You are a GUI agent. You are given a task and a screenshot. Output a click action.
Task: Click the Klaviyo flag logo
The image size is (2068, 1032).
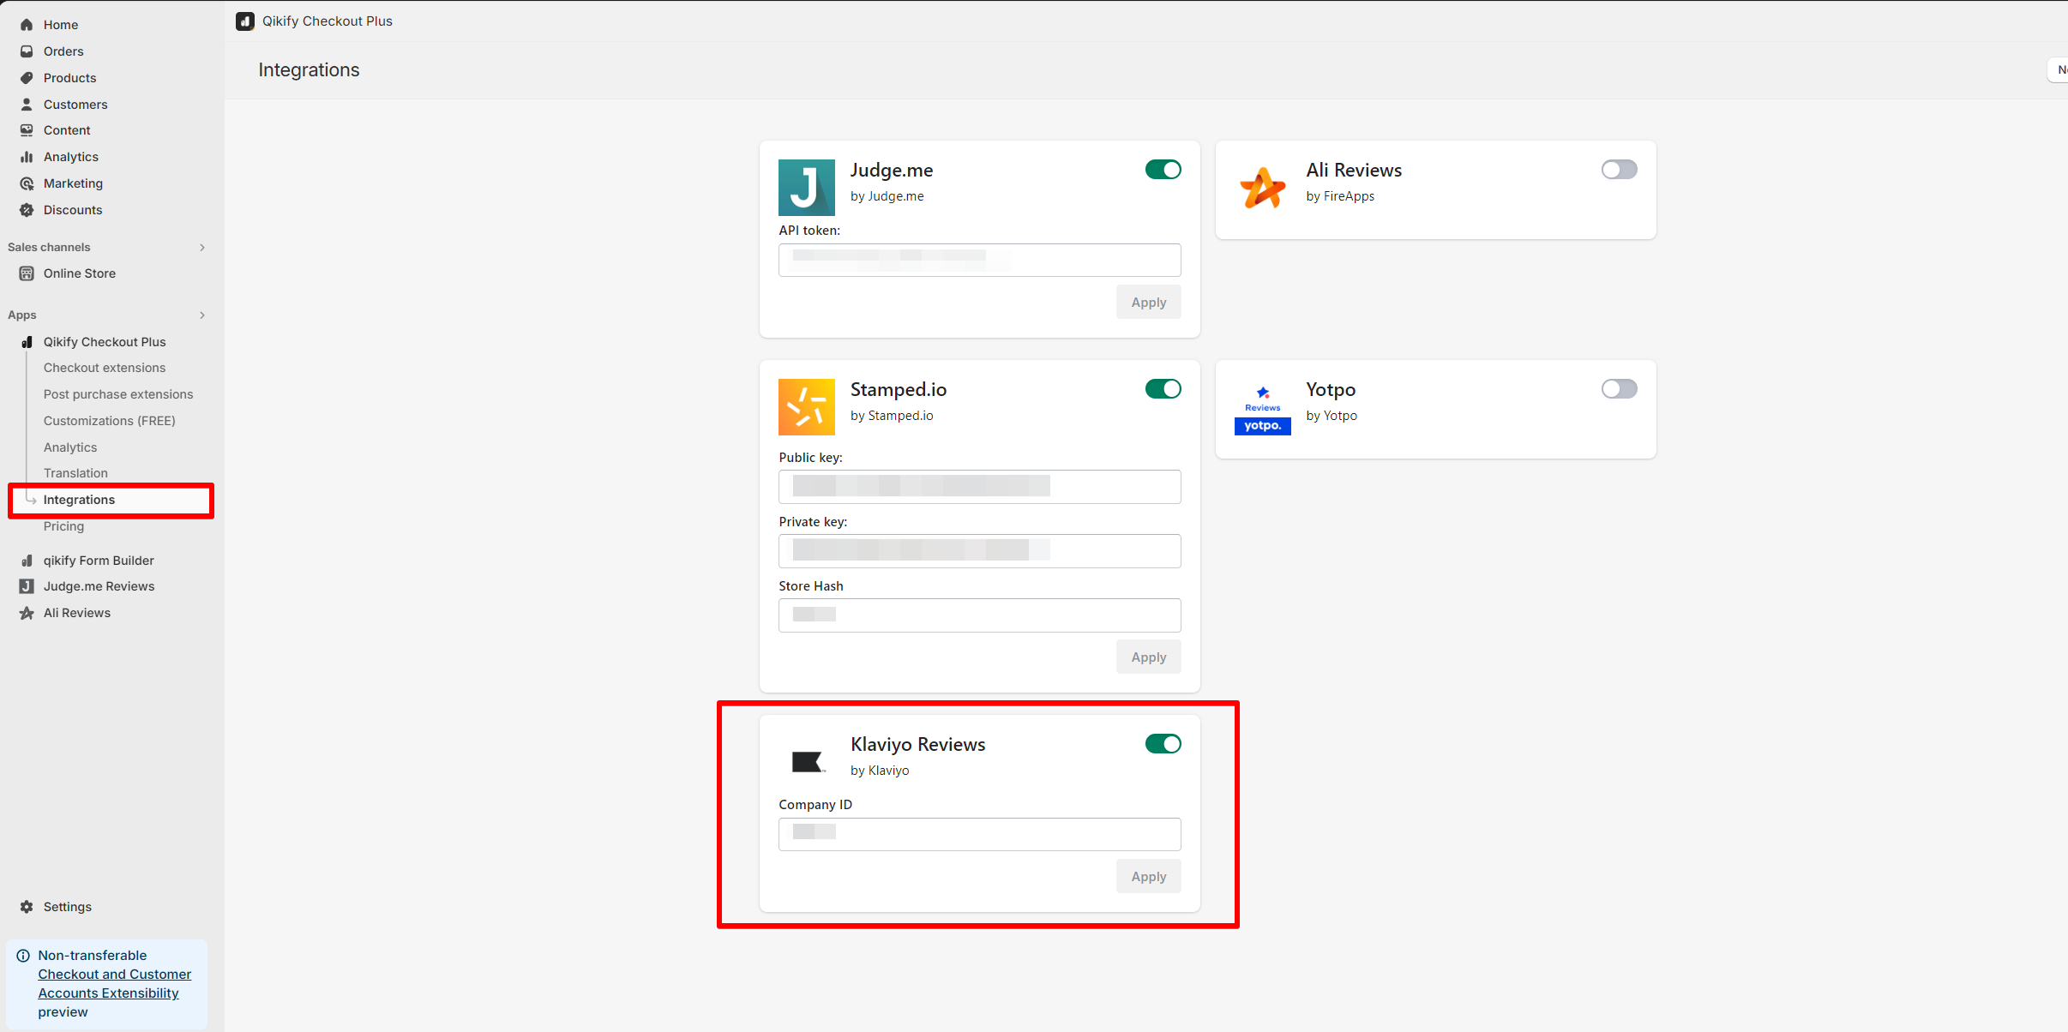pos(807,762)
